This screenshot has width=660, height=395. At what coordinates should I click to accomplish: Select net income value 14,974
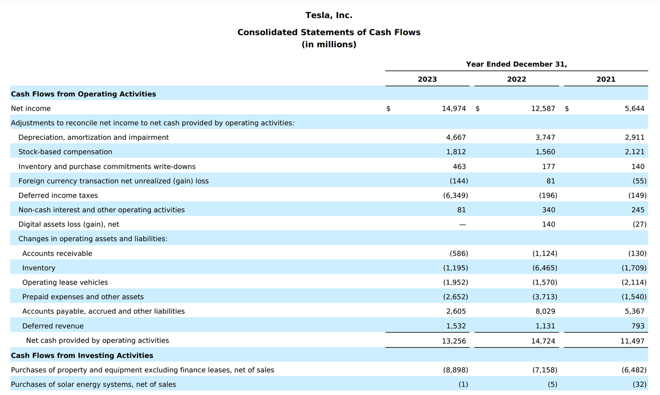[x=454, y=109]
